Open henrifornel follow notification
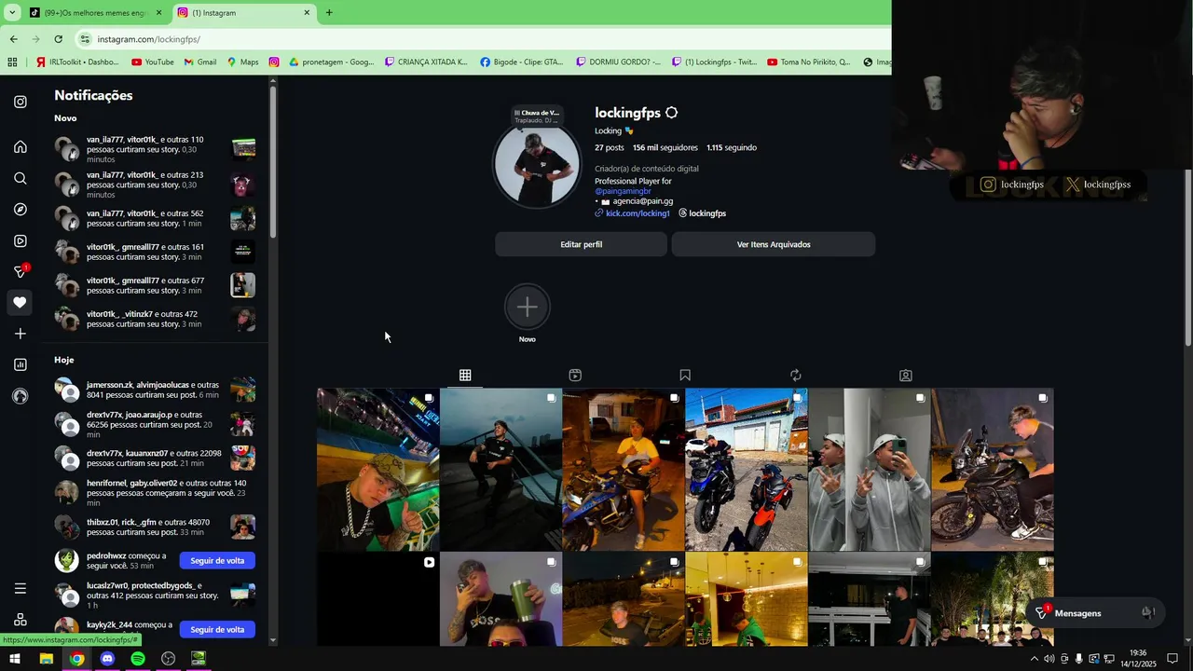Screen dimensions: 1193x671 tap(155, 493)
